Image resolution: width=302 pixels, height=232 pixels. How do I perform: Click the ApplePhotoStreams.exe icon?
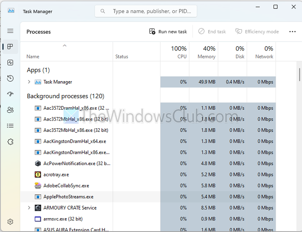click(38, 197)
